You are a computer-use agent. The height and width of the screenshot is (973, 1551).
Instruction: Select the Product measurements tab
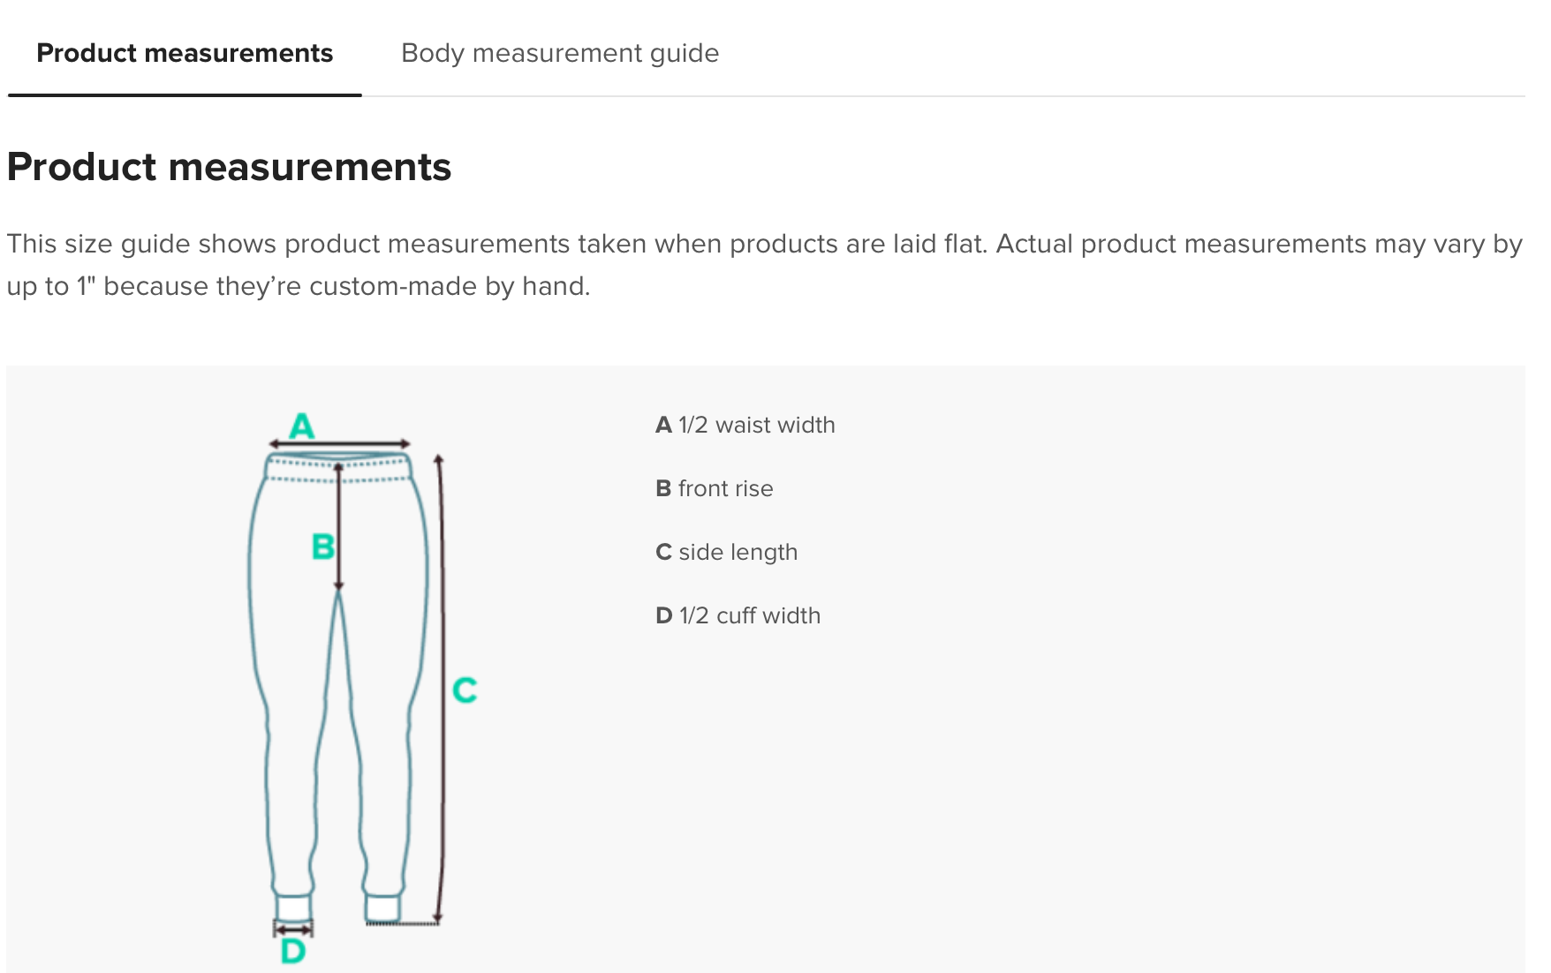(x=185, y=53)
